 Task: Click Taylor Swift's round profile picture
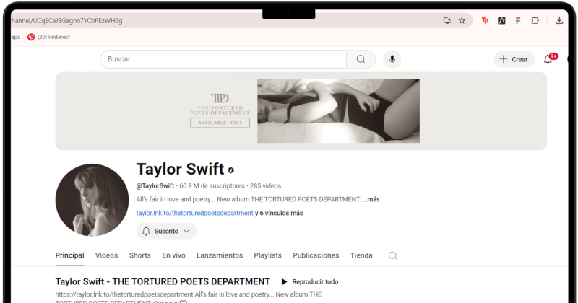tap(92, 200)
